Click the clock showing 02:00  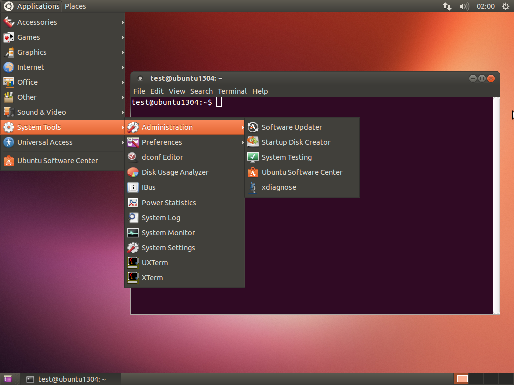pos(486,6)
